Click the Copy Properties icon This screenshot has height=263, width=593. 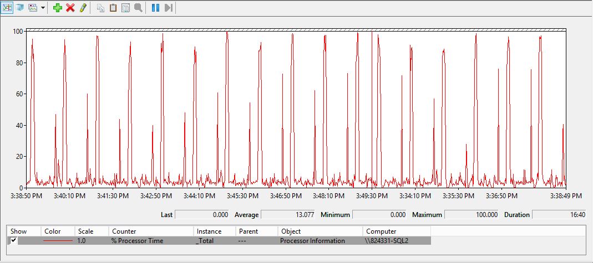pyautogui.click(x=100, y=8)
